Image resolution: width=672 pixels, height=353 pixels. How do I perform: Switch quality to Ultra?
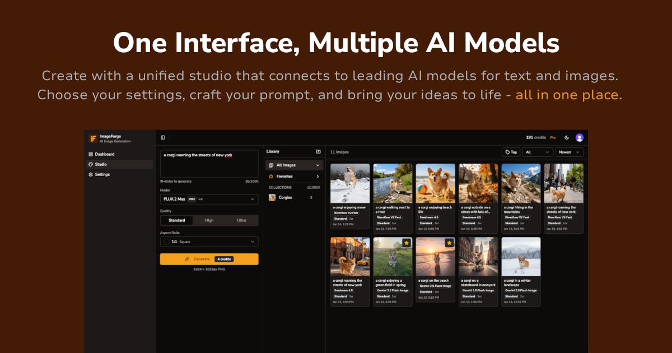click(241, 220)
